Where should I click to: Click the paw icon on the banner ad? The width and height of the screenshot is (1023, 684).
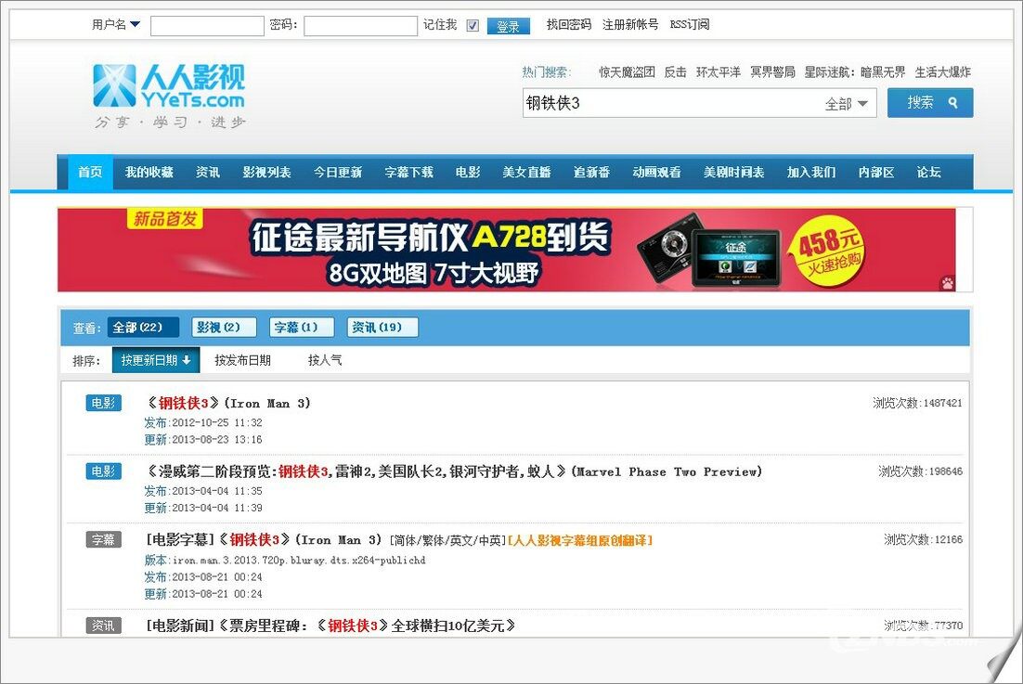pos(947,283)
